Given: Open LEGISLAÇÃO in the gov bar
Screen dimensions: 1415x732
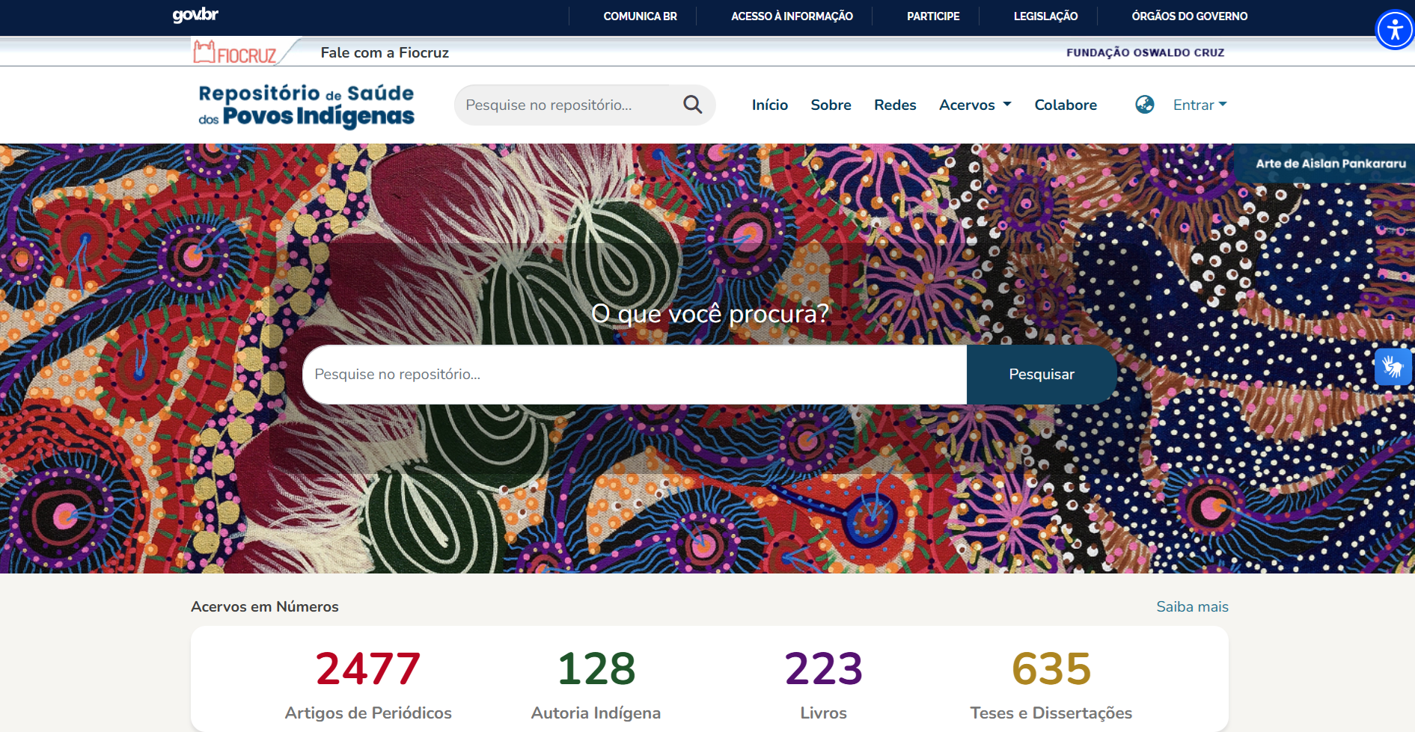Looking at the screenshot, I should 1045,16.
